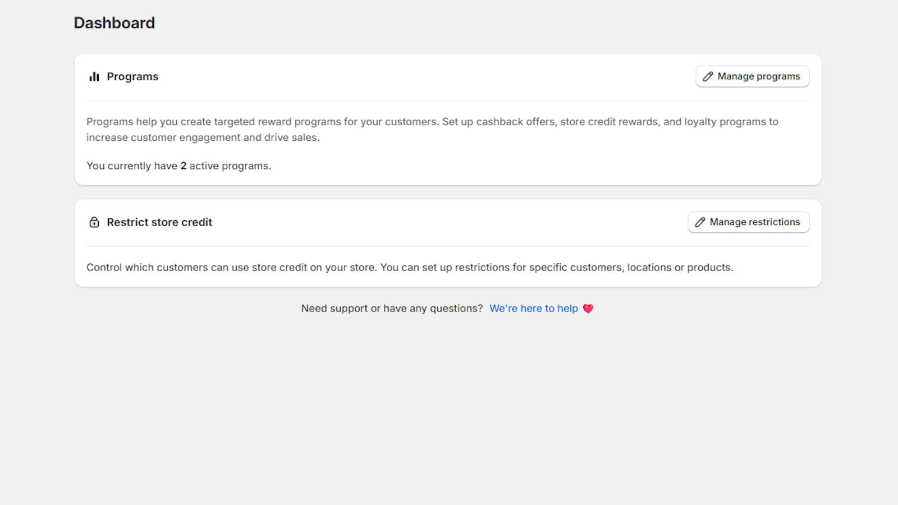Select the Restrict store credit title
Screen dimensions: 898x505
pyautogui.click(x=159, y=222)
